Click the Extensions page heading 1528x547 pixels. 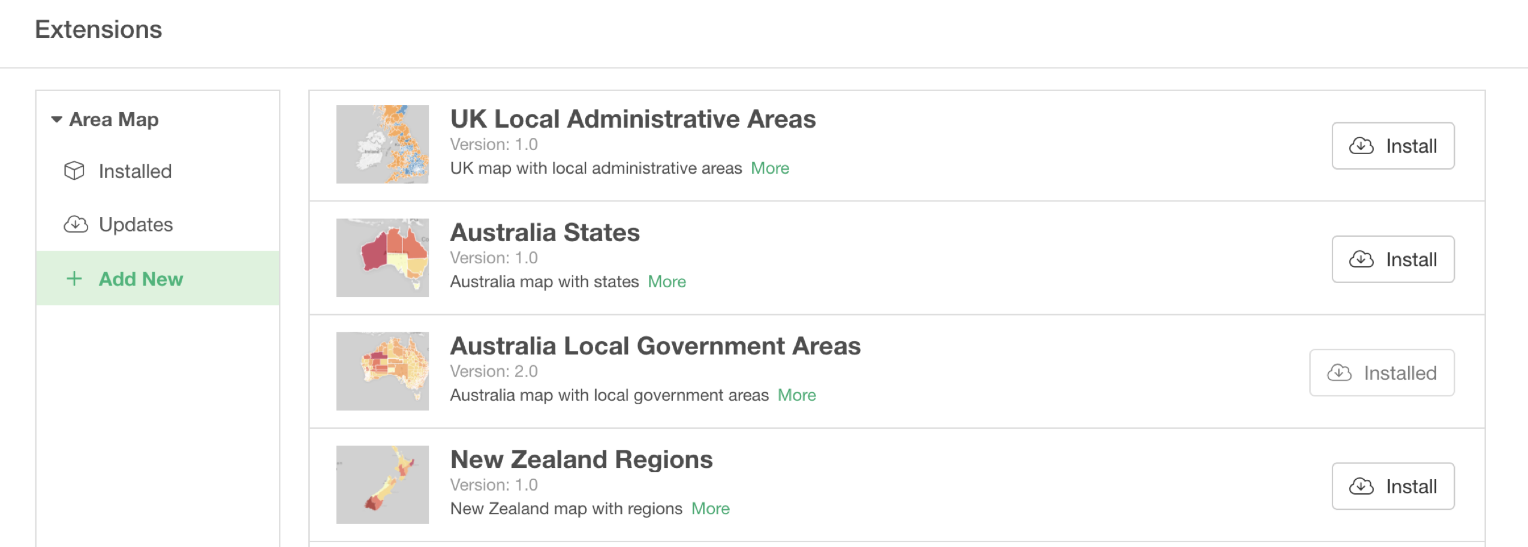coord(98,29)
